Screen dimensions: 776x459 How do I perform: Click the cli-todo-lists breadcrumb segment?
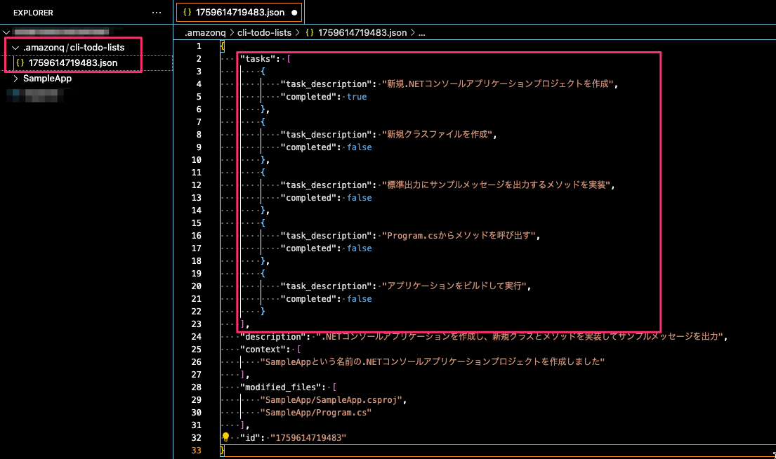[265, 32]
